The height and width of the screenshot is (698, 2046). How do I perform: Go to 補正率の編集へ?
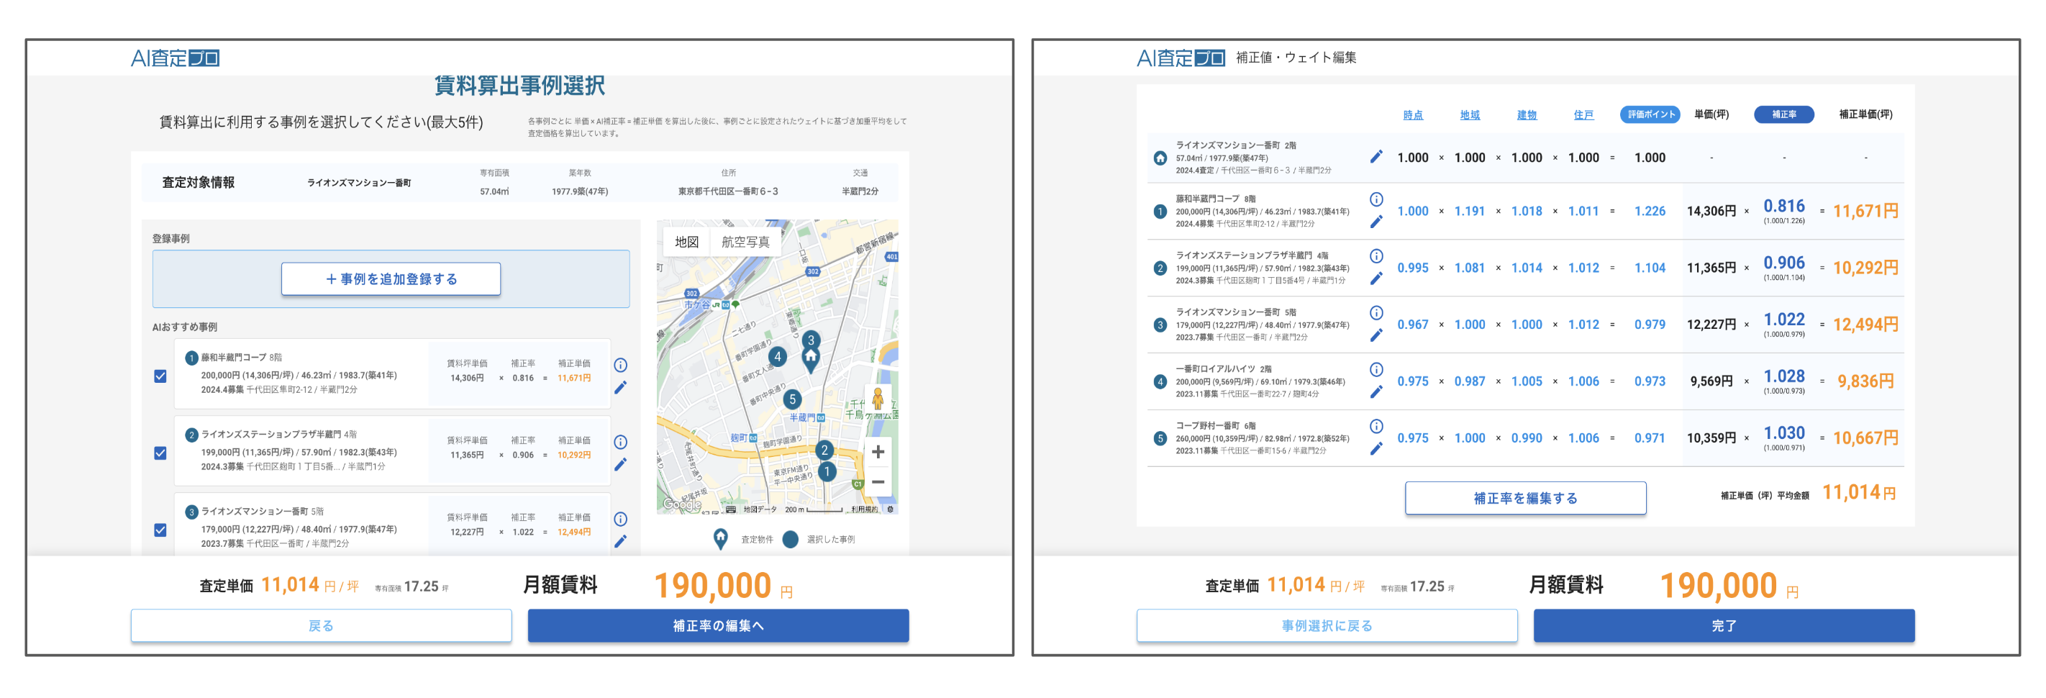pyautogui.click(x=718, y=626)
